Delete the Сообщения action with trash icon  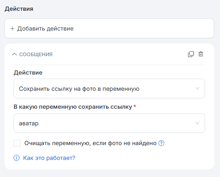click(x=201, y=54)
